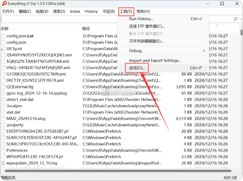Select file SEARCHFILTERHOST.EXE-44162447.pf
The height and width of the screenshot is (181, 243).
pos(42,138)
